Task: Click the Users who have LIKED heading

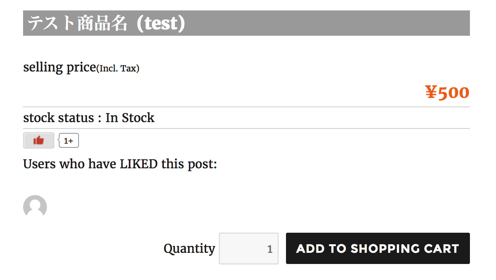Action: 120,164
